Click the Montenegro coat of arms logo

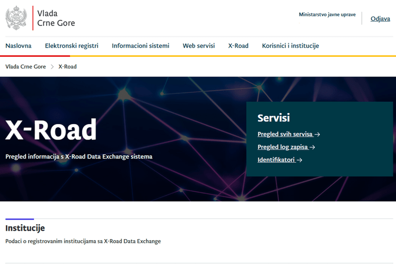[x=16, y=18]
